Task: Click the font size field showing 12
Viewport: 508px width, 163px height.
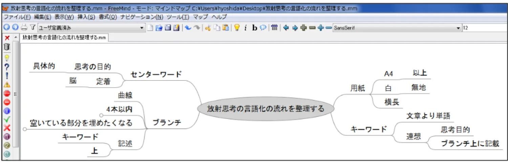Action: pyautogui.click(x=485, y=28)
